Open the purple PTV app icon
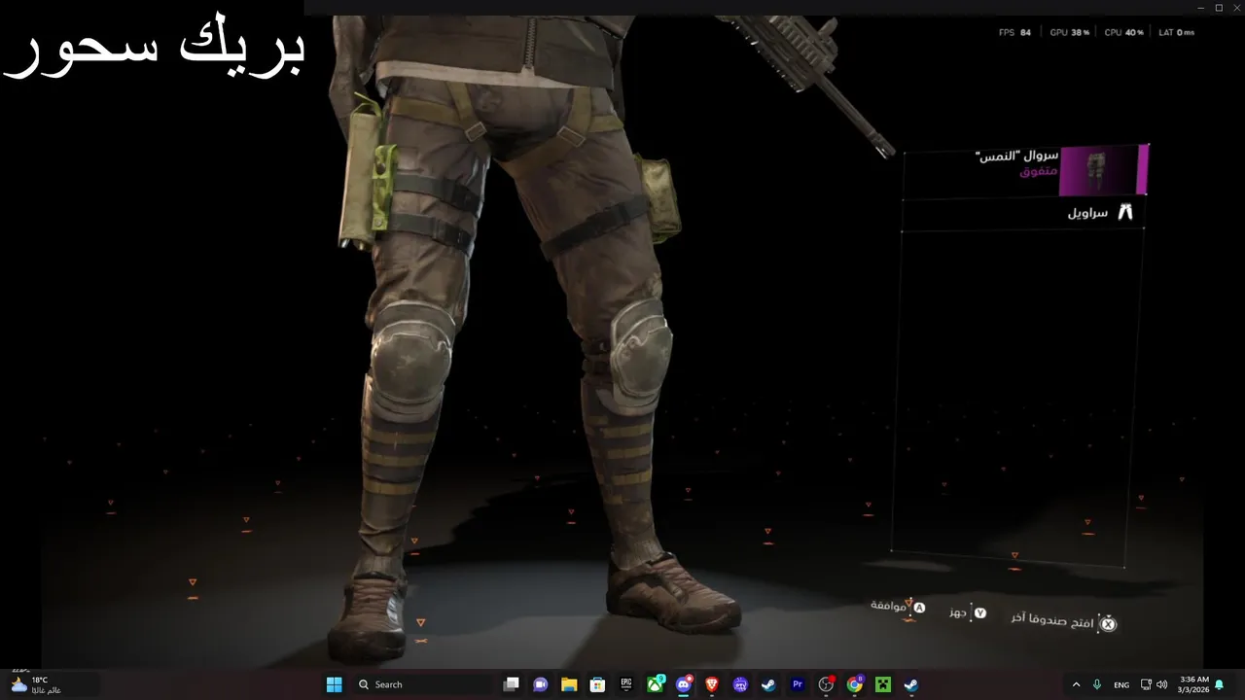This screenshot has width=1245, height=700. pos(740,684)
